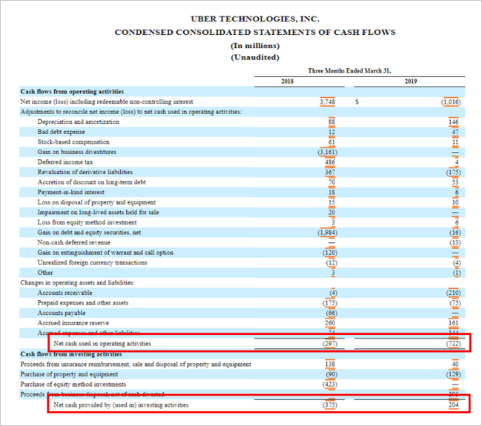The width and height of the screenshot is (482, 426).
Task: Select the 138 insurance proceeds value
Action: click(330, 365)
